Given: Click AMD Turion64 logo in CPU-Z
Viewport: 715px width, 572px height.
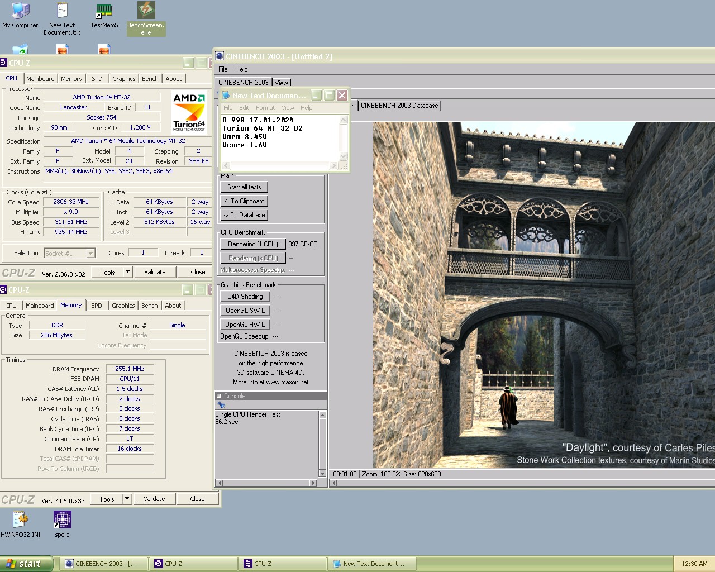Looking at the screenshot, I should click(x=189, y=113).
